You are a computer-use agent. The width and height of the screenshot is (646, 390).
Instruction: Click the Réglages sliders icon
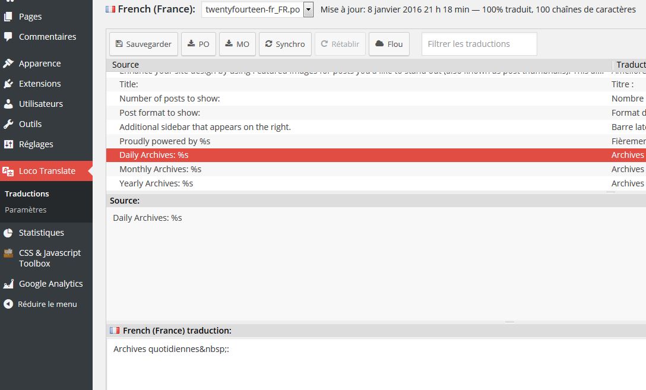[8, 144]
